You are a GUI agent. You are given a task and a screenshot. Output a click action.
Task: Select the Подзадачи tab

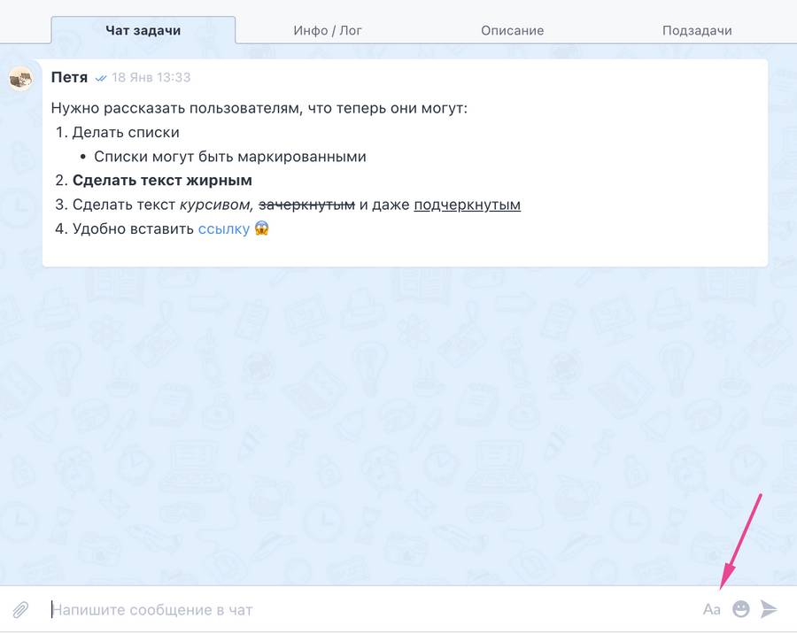pyautogui.click(x=697, y=30)
